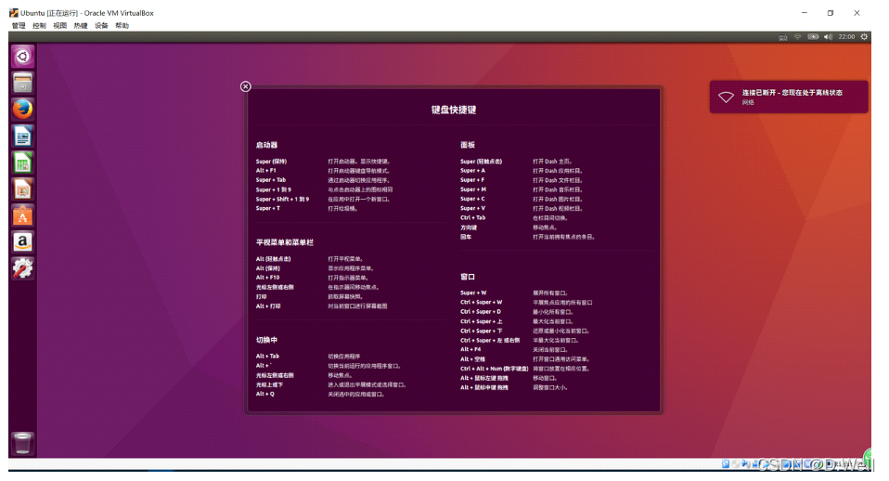This screenshot has width=889, height=481.
Task: Click the 'Alt + F10' shortcut entry
Action: pyautogui.click(x=267, y=278)
